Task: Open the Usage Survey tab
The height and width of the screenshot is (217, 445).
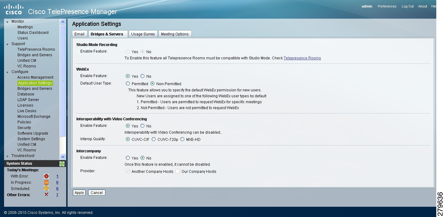Action: pyautogui.click(x=143, y=34)
